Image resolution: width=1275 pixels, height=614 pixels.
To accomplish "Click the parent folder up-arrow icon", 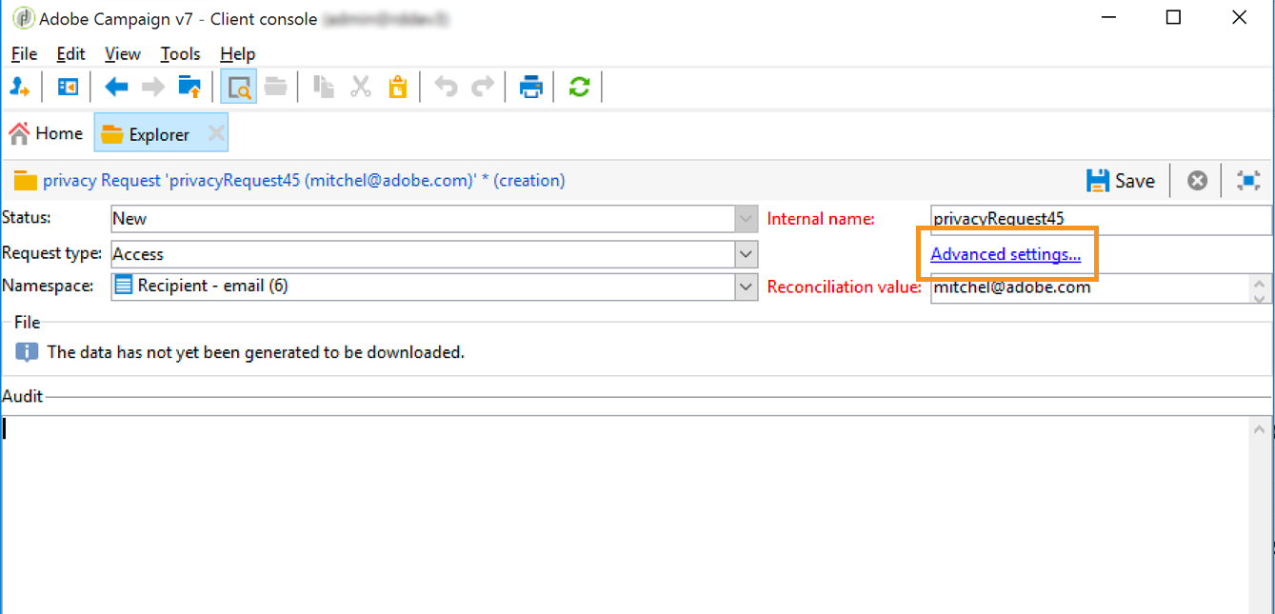I will pos(189,88).
